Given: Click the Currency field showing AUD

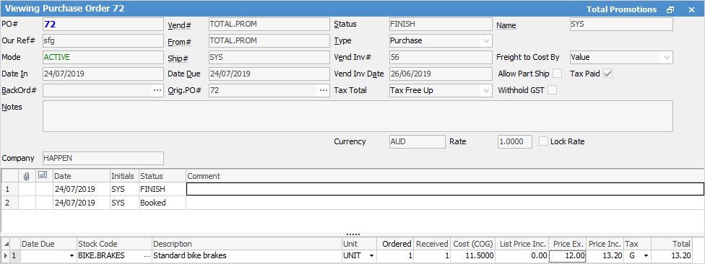Looking at the screenshot, I should tap(418, 141).
